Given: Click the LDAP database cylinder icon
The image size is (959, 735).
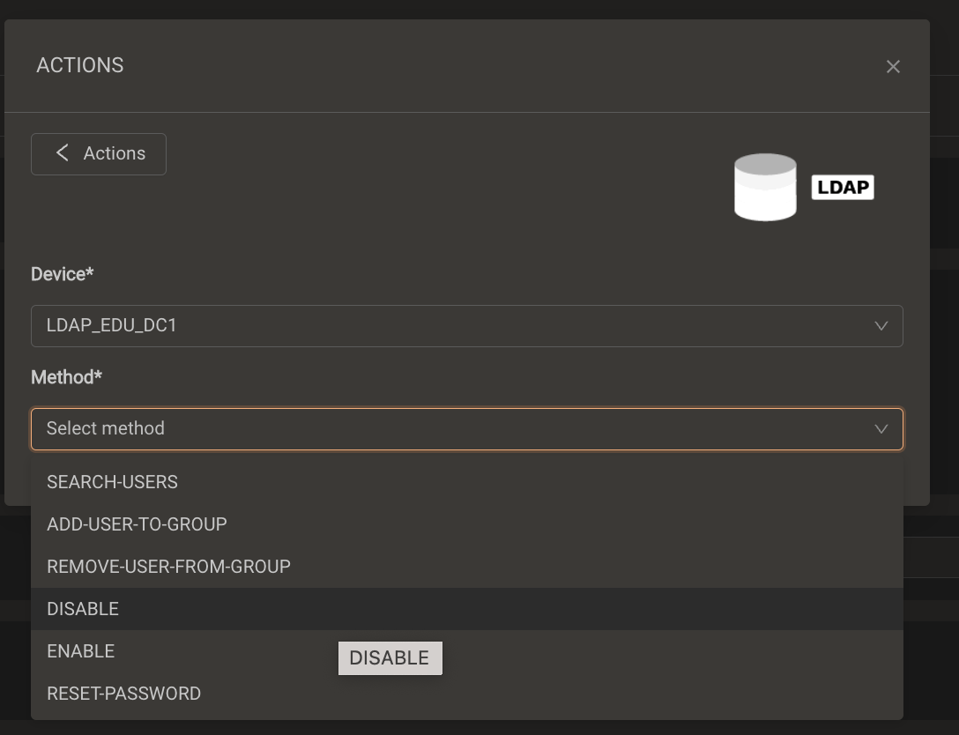Looking at the screenshot, I should tap(765, 187).
